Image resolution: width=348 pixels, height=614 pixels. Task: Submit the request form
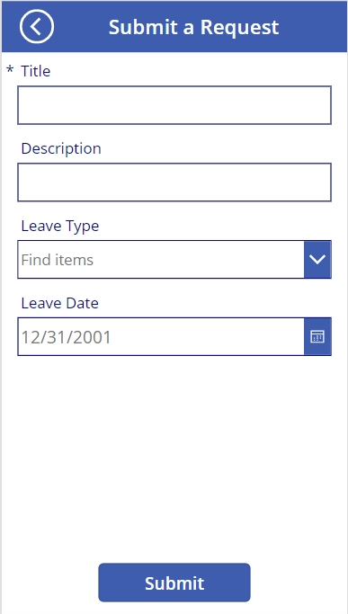click(x=174, y=583)
